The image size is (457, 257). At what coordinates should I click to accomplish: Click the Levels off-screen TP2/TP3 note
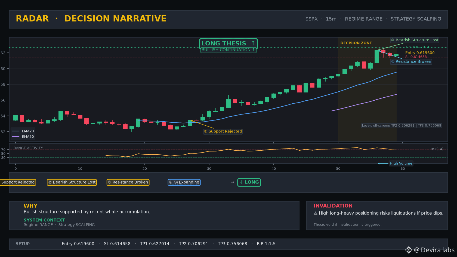tap(402, 126)
